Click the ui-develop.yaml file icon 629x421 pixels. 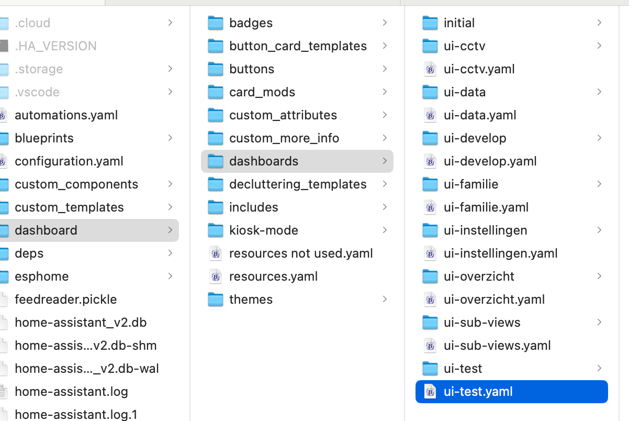(x=430, y=161)
